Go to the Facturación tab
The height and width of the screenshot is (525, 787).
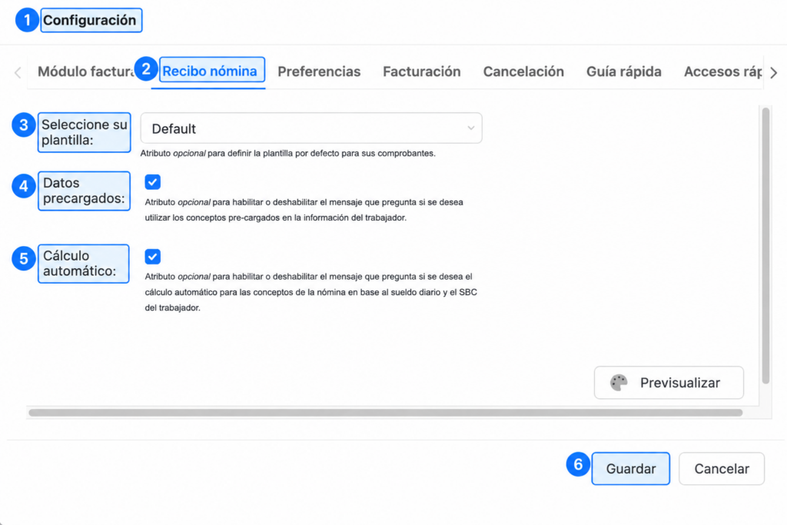(422, 71)
